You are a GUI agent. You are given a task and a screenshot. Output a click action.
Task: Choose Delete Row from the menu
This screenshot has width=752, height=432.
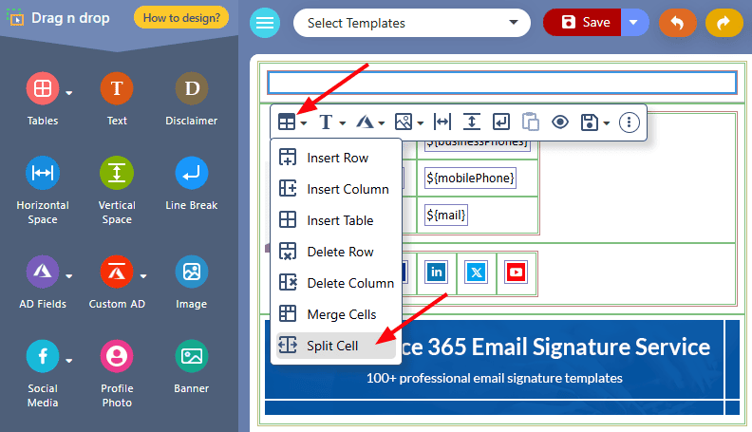coord(336,252)
